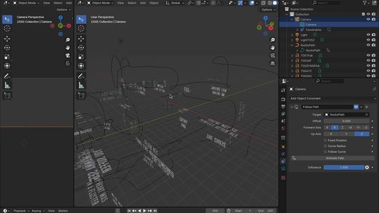Viewport: 379px width, 213px height.
Task: Click lock camera to view icon
Action: coord(68,63)
